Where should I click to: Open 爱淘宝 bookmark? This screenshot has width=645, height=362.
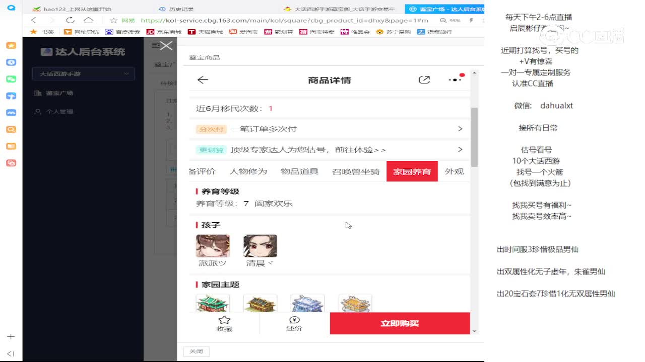pos(243,32)
